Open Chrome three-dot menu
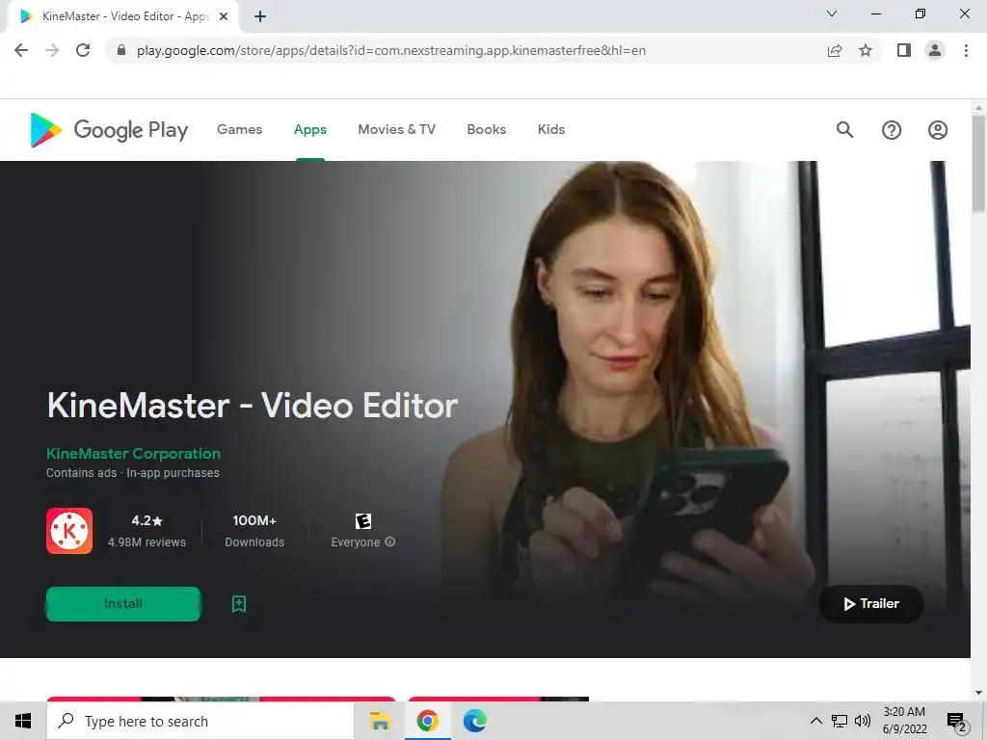This screenshot has height=740, width=987. pyautogui.click(x=966, y=50)
